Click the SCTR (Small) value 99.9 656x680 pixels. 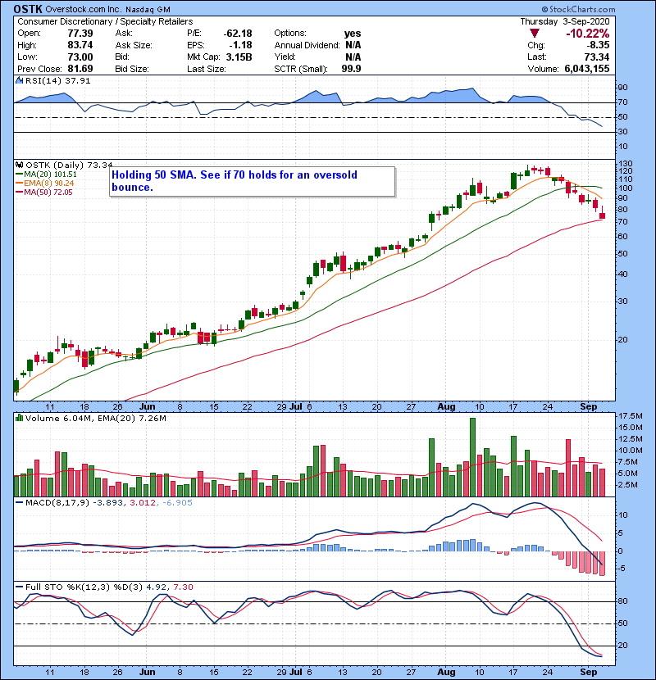click(351, 69)
